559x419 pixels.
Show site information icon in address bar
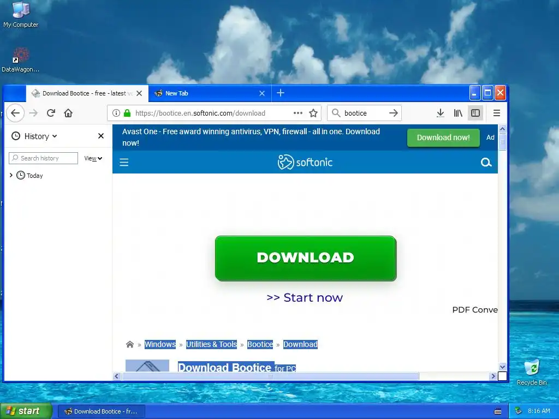pyautogui.click(x=116, y=113)
